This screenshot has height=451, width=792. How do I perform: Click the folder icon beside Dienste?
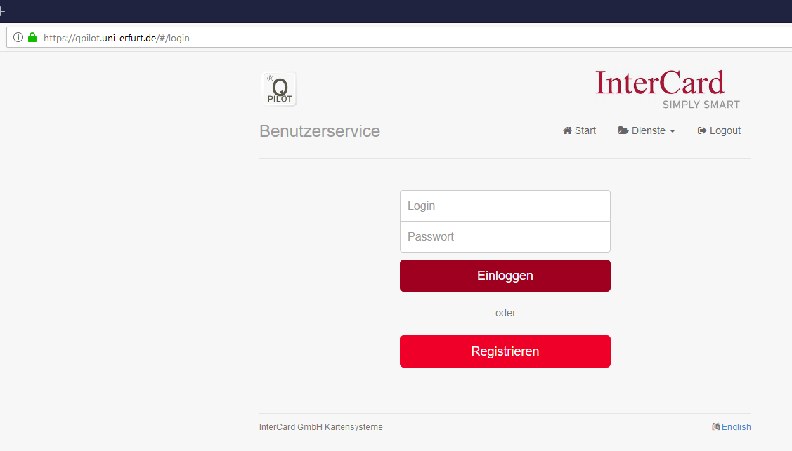click(623, 131)
